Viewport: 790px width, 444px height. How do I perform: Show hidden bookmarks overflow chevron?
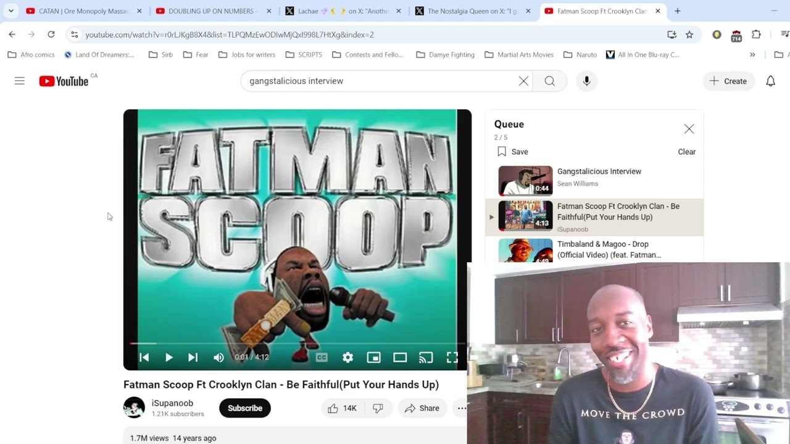(752, 55)
